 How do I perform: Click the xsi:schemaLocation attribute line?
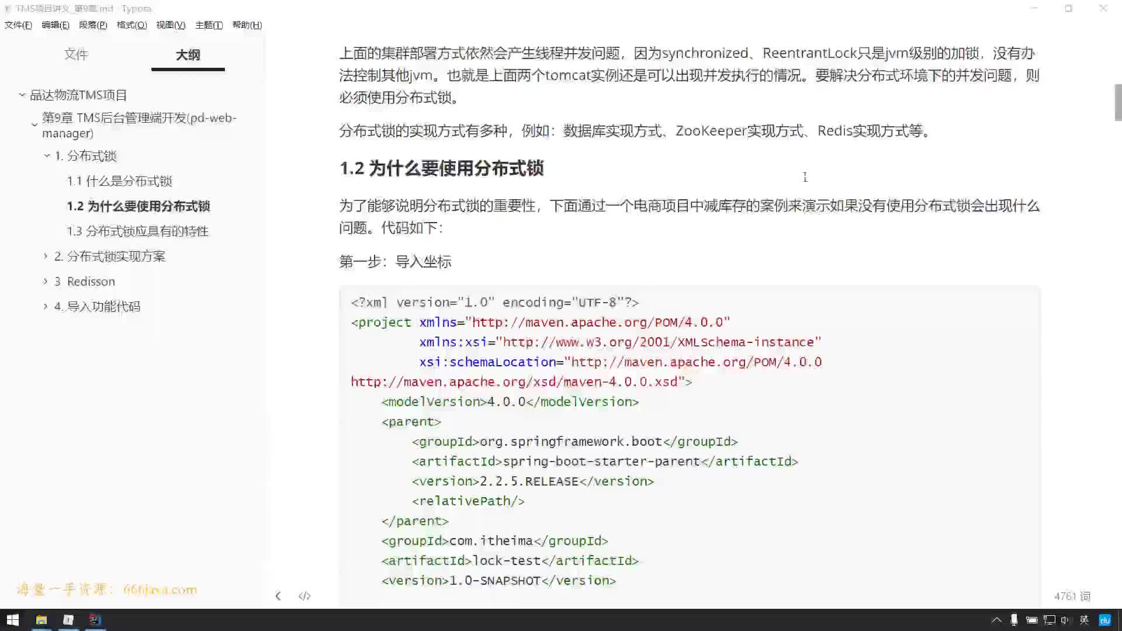pyautogui.click(x=620, y=362)
